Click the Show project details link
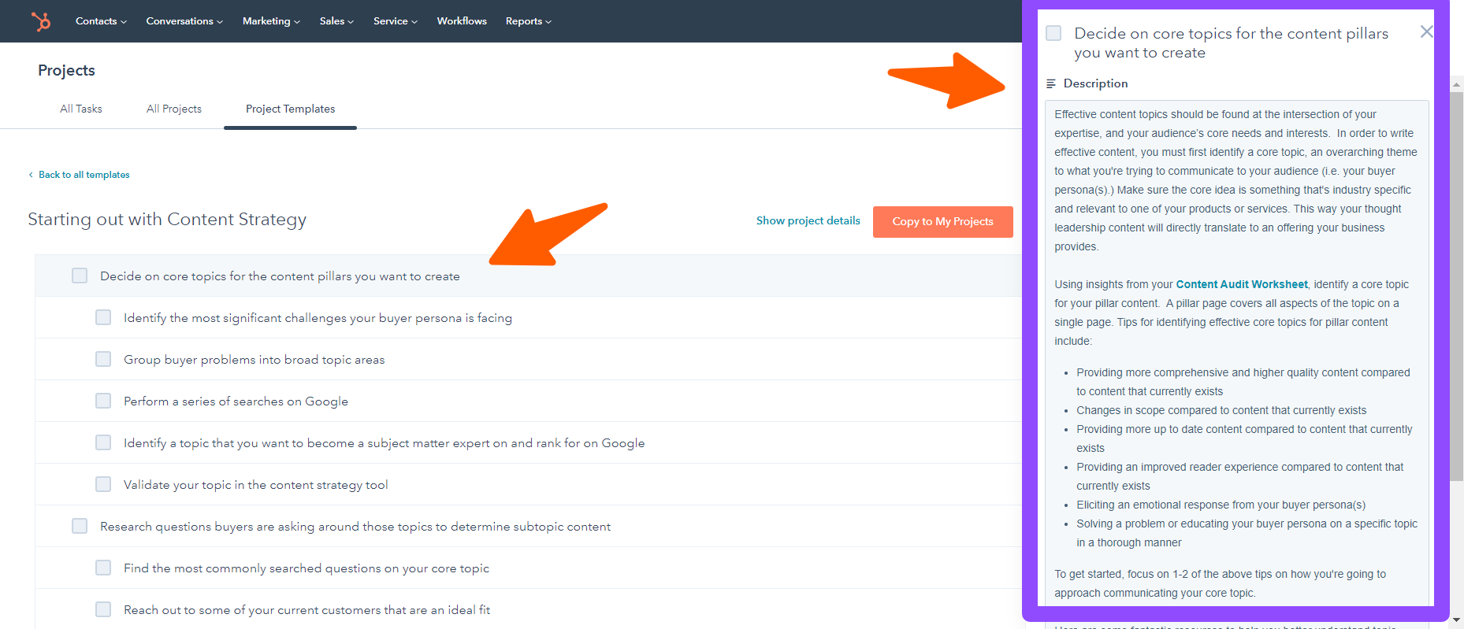 (x=808, y=220)
